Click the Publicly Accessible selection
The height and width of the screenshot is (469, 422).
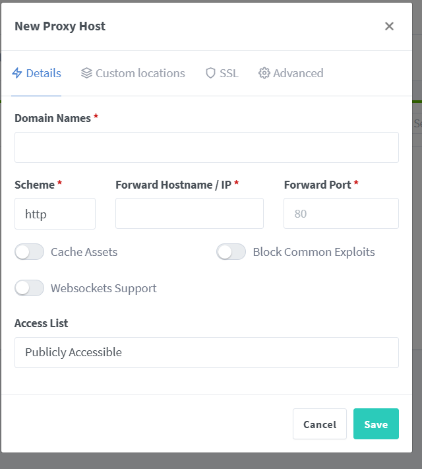(x=74, y=352)
